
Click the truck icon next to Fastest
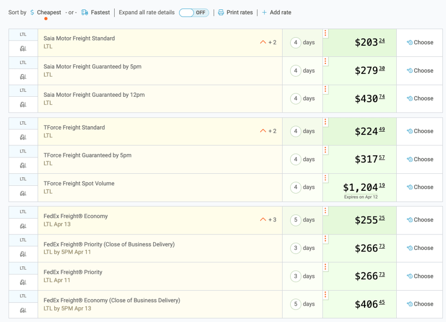[x=85, y=13]
